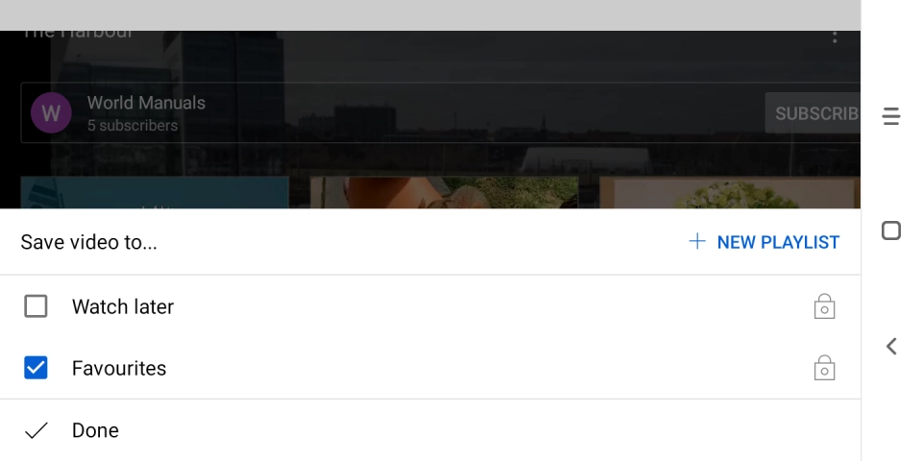Tap the plus icon beside NEW PLAYLIST

tap(697, 242)
